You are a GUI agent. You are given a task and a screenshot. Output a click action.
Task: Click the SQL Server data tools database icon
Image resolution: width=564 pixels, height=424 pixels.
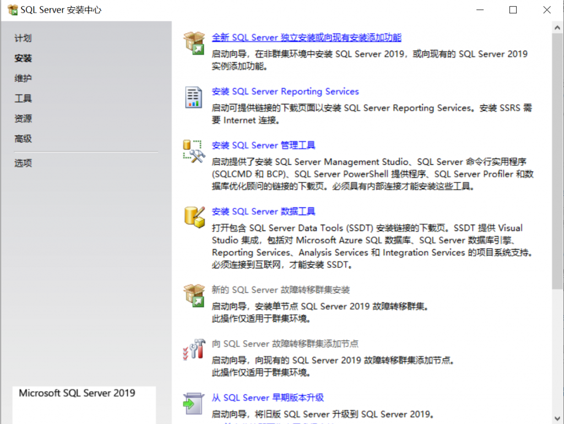[194, 217]
